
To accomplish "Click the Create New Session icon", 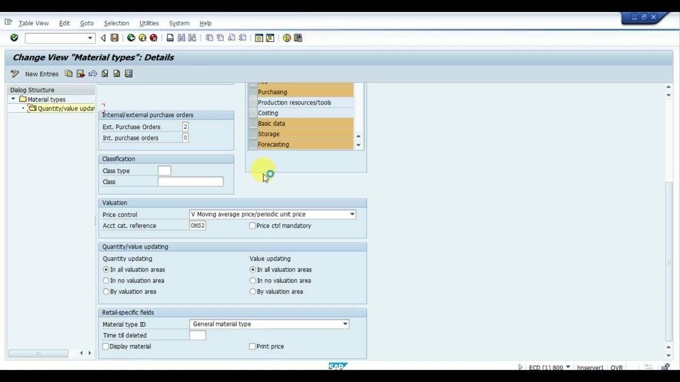I will (259, 38).
